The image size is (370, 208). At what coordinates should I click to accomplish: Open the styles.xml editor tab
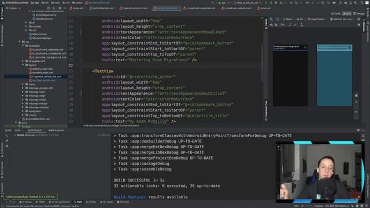(x=77, y=8)
